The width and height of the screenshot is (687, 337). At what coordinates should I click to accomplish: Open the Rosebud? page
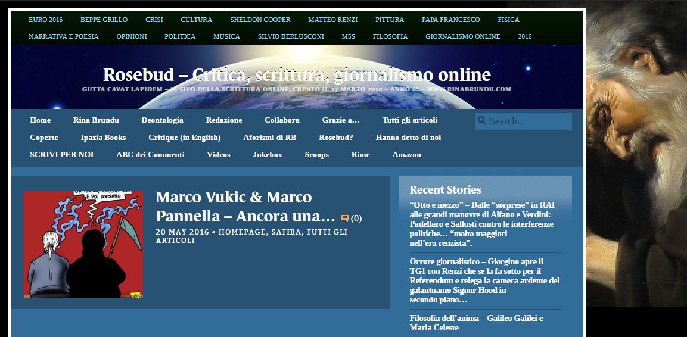336,138
